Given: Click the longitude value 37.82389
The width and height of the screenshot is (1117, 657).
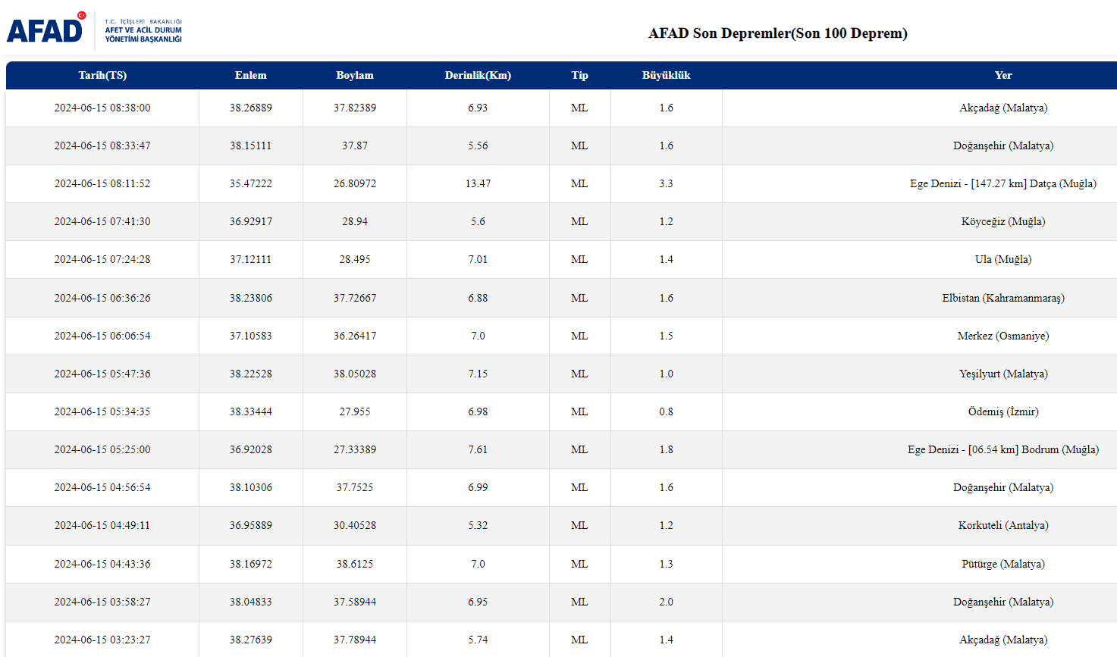Looking at the screenshot, I should [355, 108].
